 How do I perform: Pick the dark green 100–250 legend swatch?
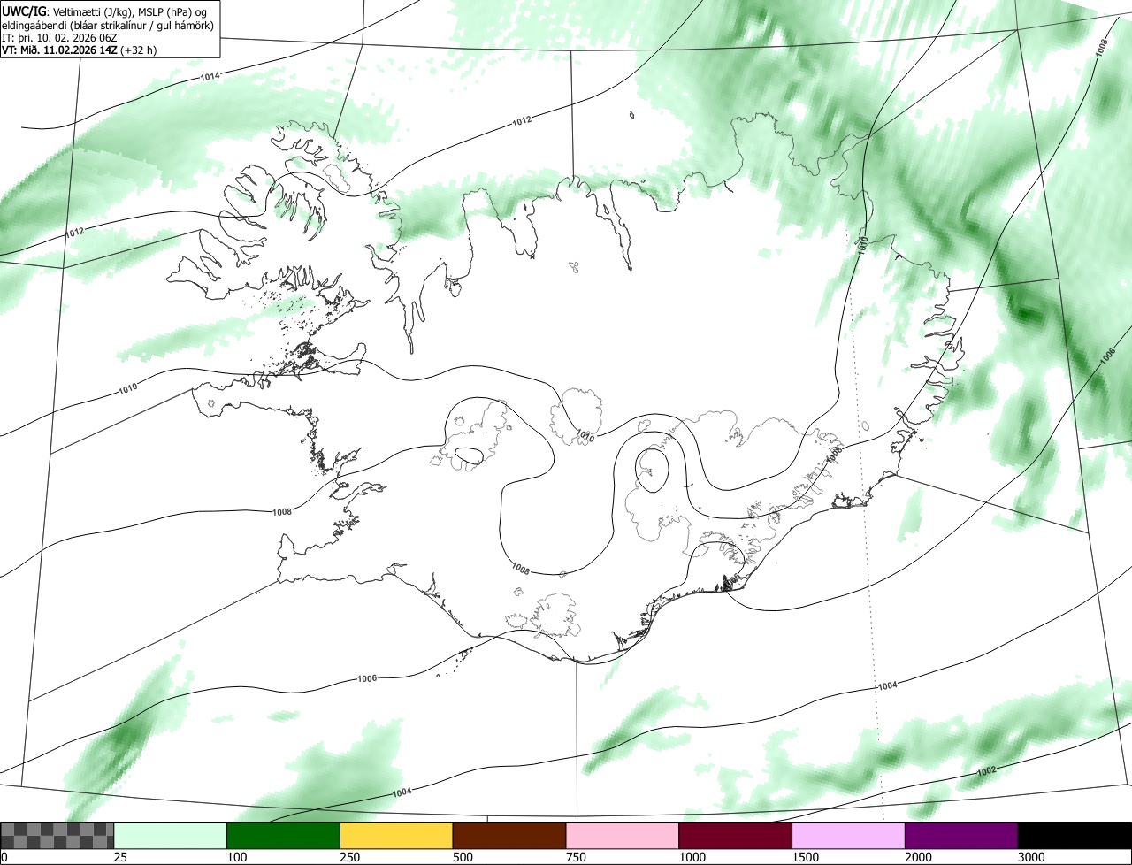284,836
